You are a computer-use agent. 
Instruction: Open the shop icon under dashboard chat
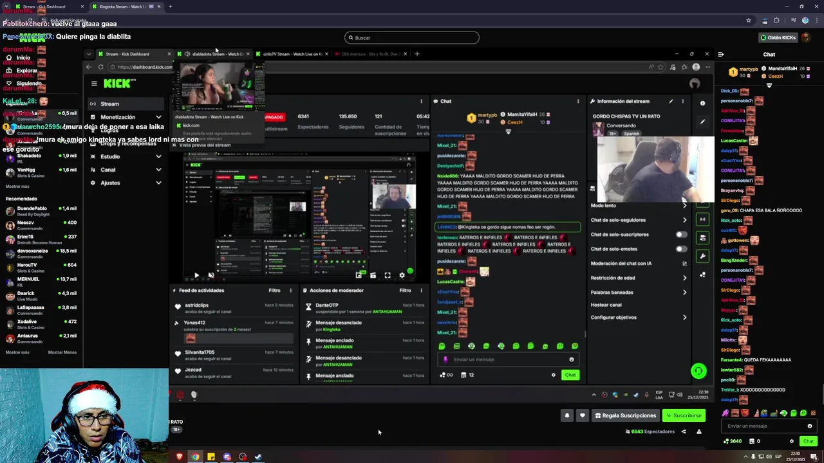click(x=464, y=375)
